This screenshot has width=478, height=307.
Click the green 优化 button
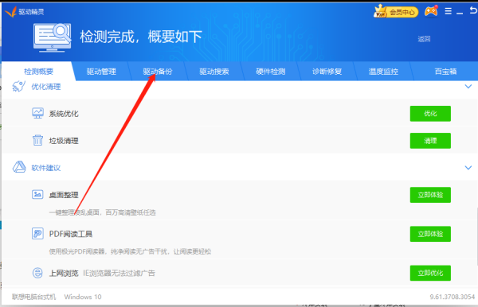[x=430, y=114]
